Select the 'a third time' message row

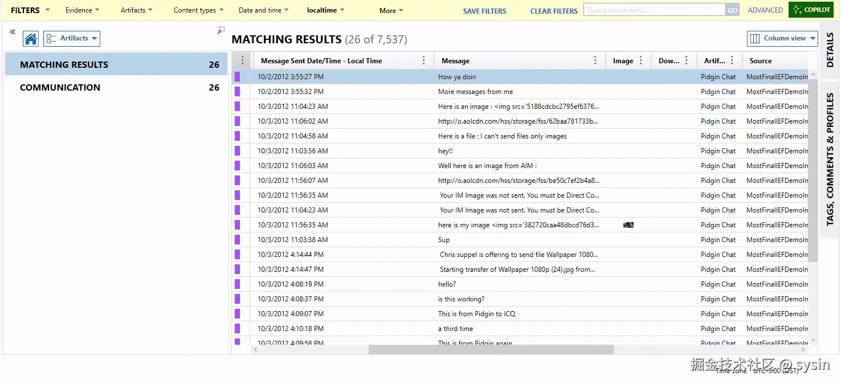[520, 329]
